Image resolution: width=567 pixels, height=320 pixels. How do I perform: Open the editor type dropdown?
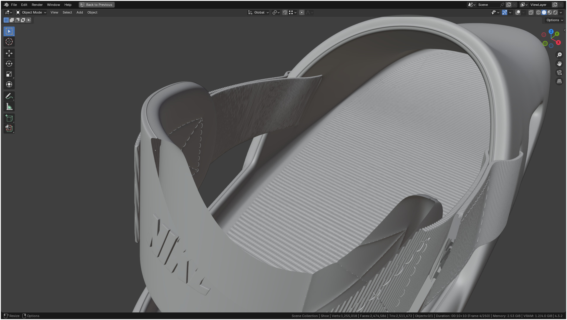(x=8, y=12)
